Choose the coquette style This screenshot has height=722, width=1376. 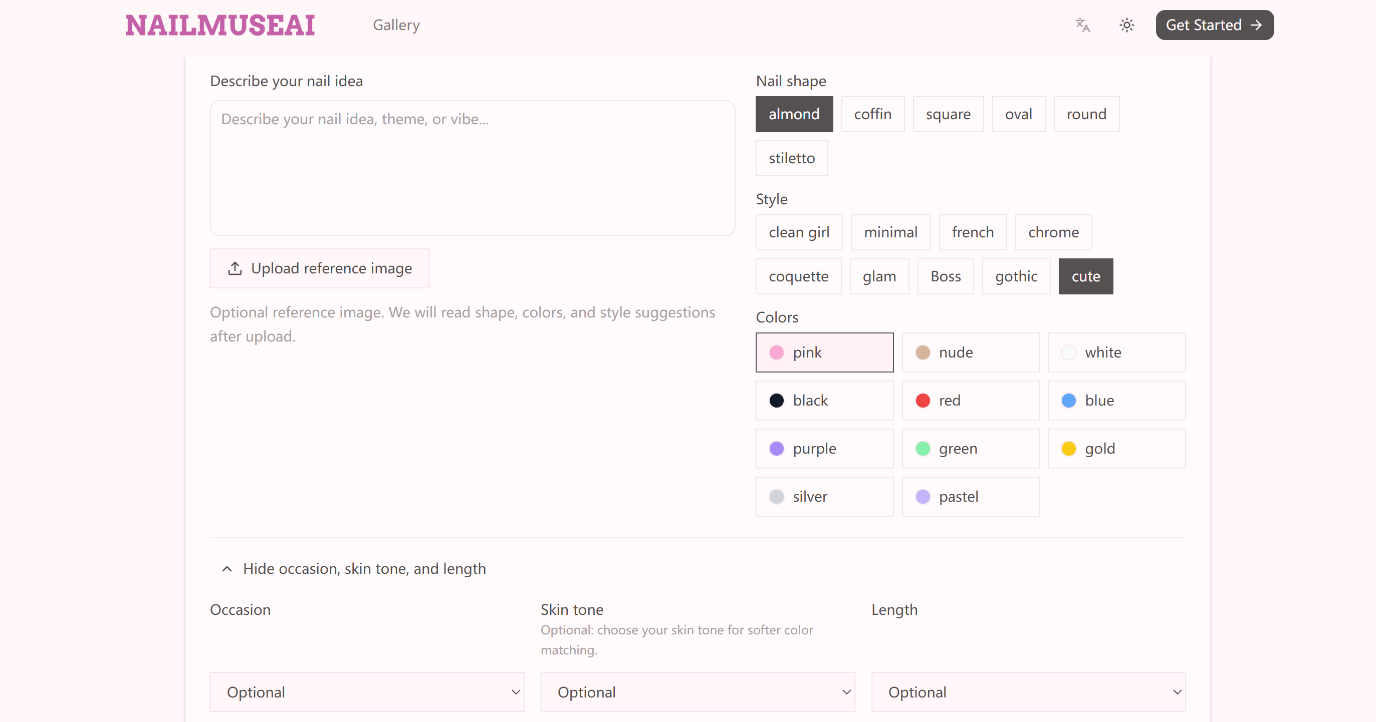click(798, 276)
